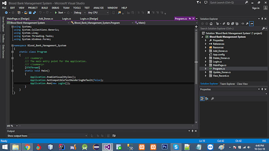Click the Collapse All icon in Solution Explorer
Image resolution: width=269 pixels, height=151 pixels.
pos(233,24)
